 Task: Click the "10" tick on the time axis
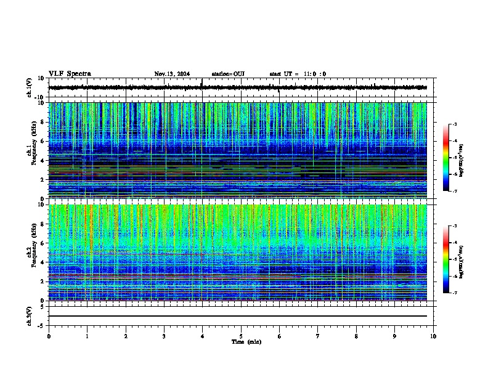coord(433,336)
